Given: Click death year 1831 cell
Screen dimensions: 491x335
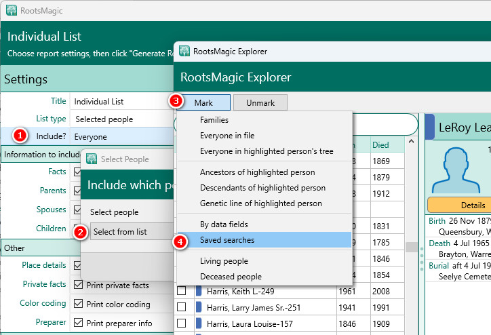Looking at the screenshot, I should point(387,226).
